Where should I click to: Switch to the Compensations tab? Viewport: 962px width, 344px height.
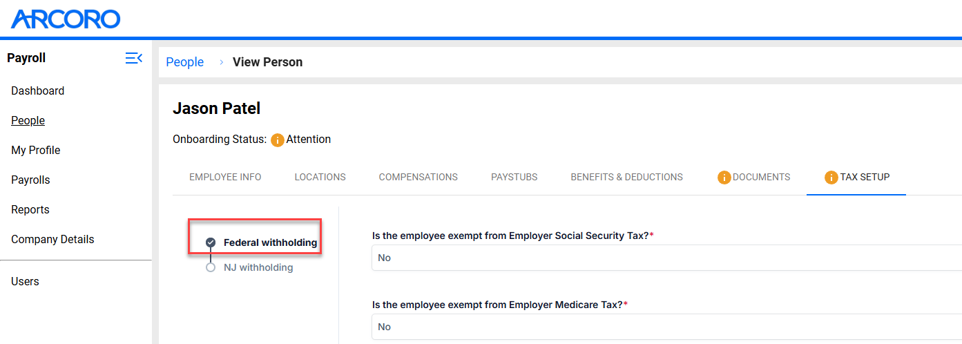[x=419, y=177]
